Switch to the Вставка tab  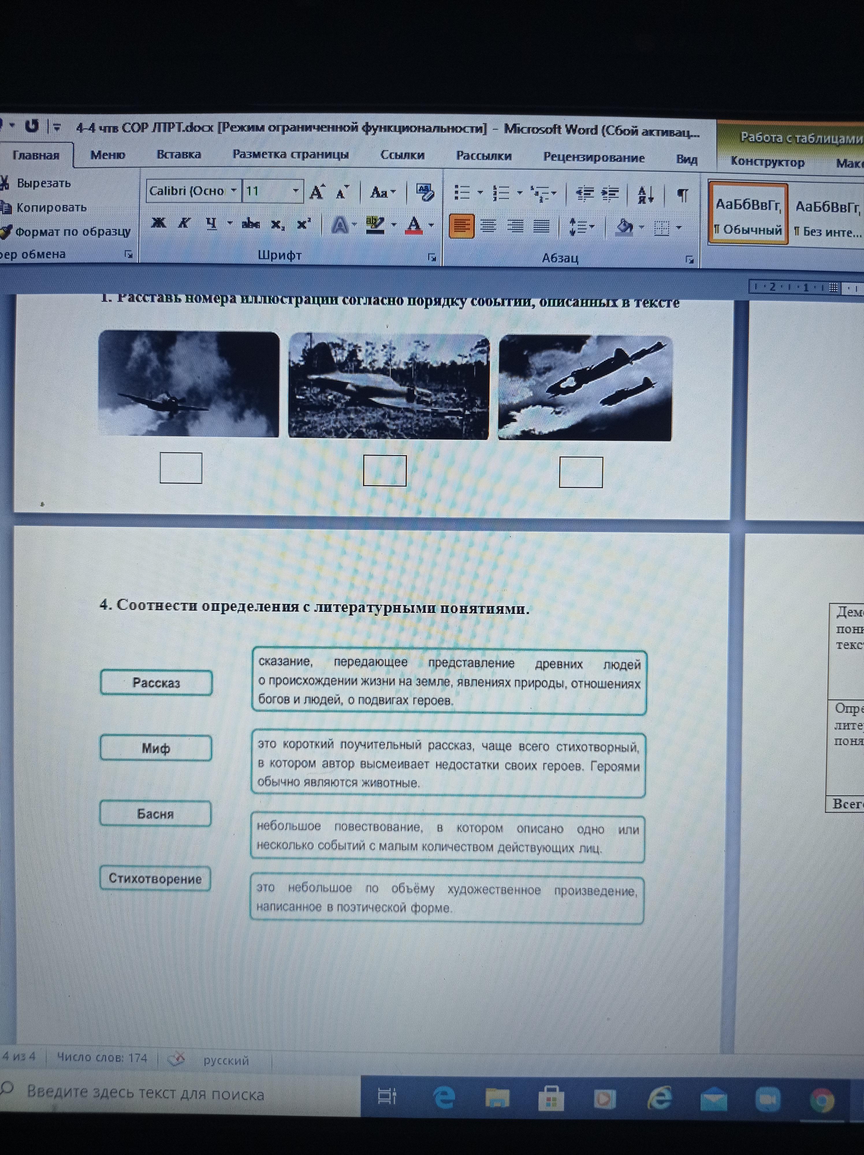(178, 154)
